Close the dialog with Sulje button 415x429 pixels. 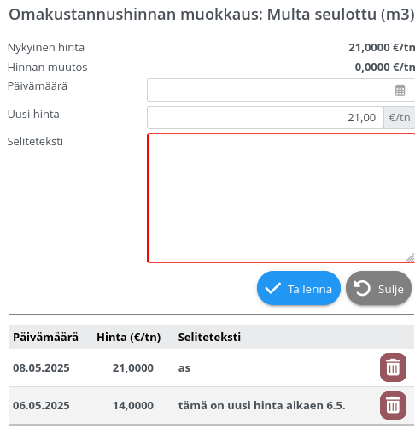(x=378, y=288)
